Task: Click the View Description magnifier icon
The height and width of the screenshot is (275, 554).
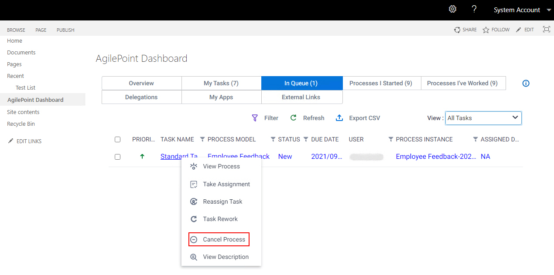Action: tap(194, 257)
